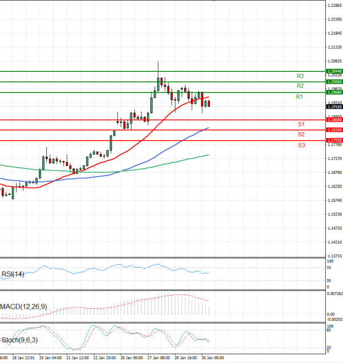Click the 1.22865 price axis value

[334, 5]
